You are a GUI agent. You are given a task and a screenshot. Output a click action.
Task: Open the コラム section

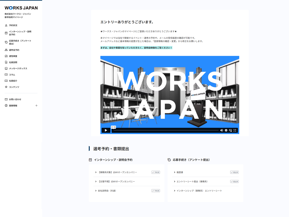(12, 74)
